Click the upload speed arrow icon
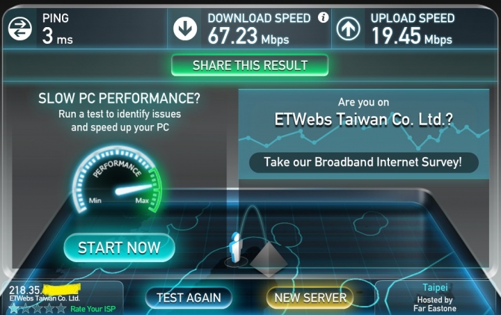501x315 pixels. (x=349, y=29)
